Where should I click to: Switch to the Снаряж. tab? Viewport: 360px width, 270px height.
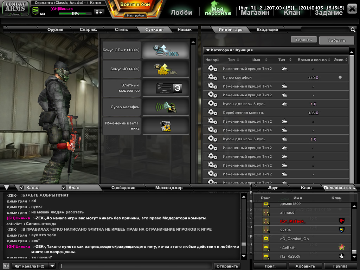pyautogui.click(x=88, y=30)
